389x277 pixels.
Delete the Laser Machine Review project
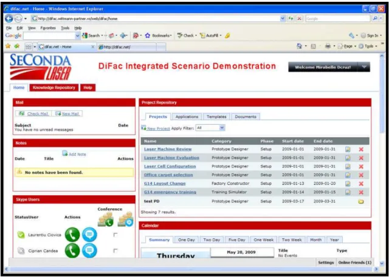pyautogui.click(x=361, y=149)
